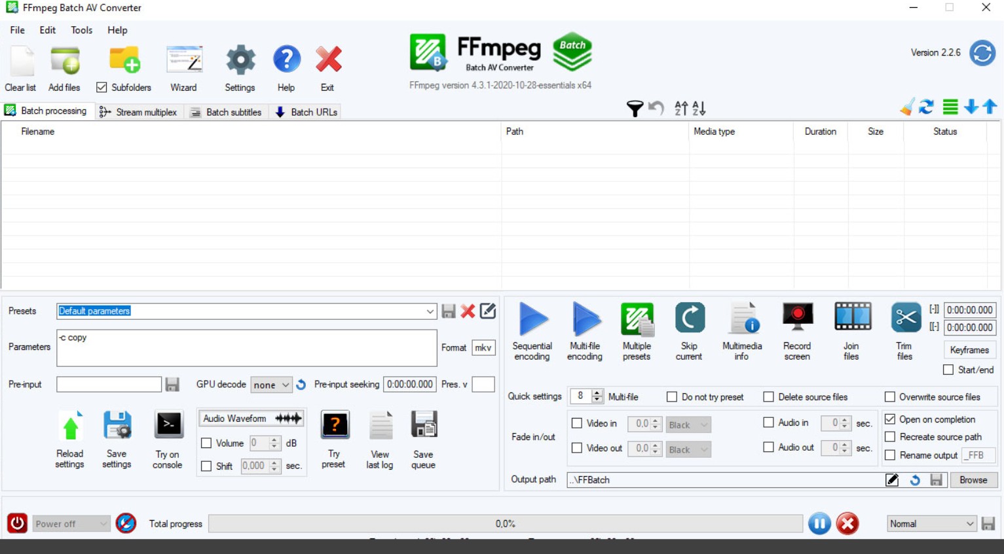The image size is (1004, 554).
Task: Open the Settings gear
Action: pos(240,60)
